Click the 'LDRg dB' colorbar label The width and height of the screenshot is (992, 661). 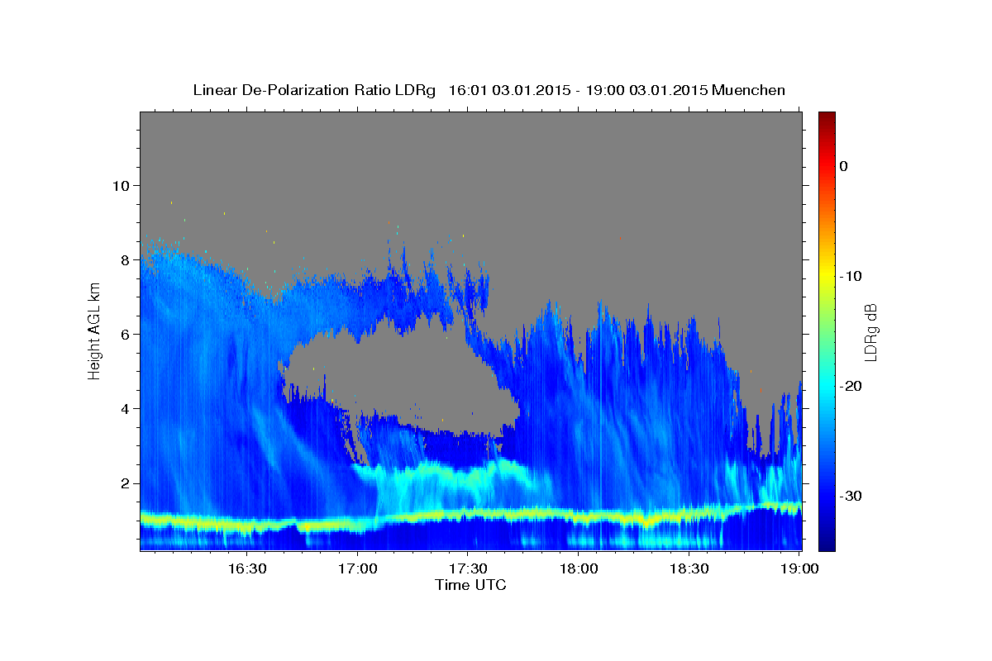(870, 332)
